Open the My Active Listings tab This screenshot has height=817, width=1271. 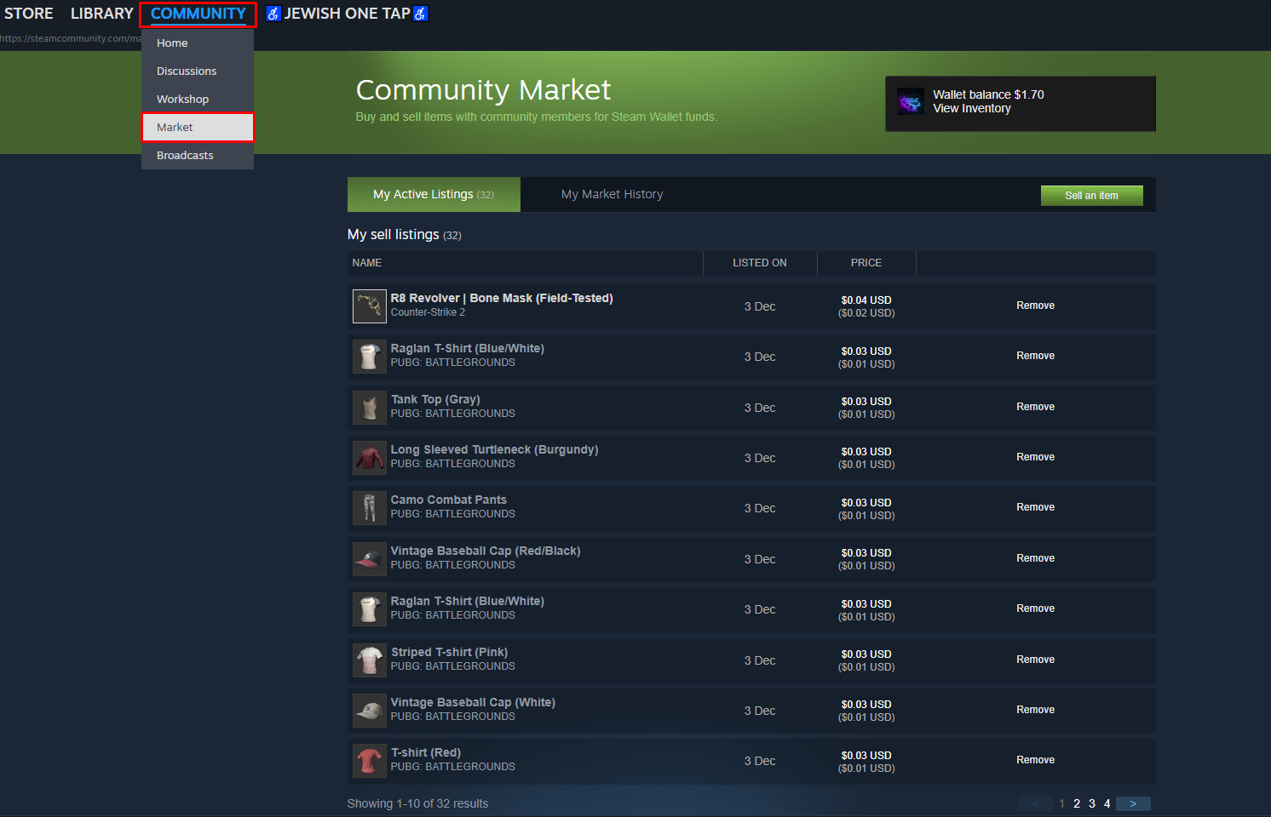(433, 194)
